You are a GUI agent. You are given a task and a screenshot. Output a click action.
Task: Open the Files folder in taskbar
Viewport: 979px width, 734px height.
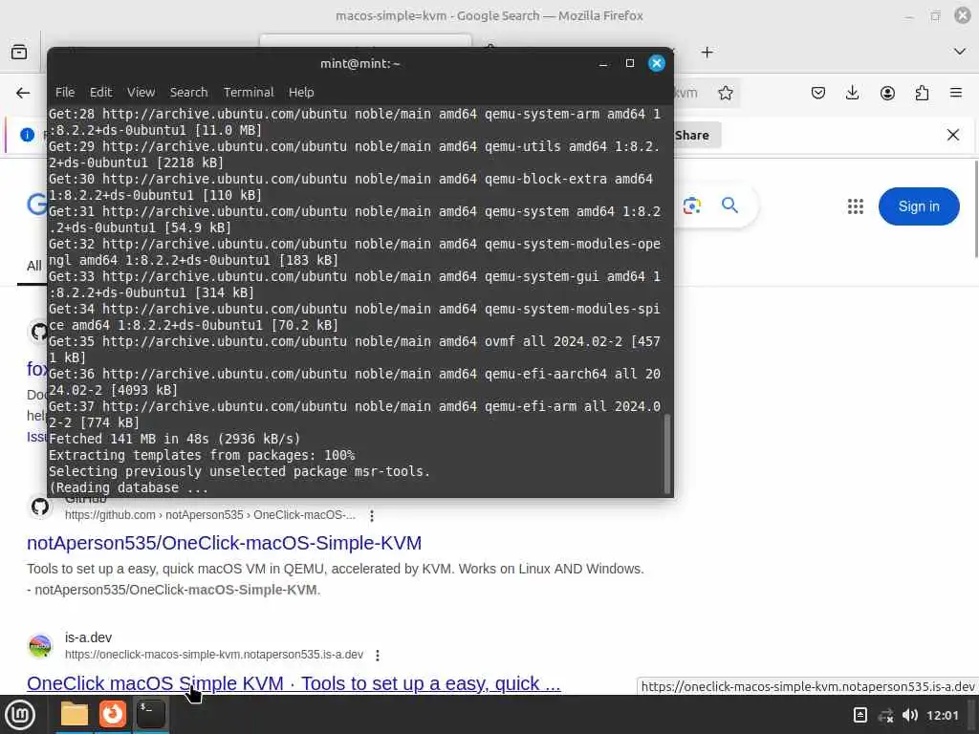[75, 714]
